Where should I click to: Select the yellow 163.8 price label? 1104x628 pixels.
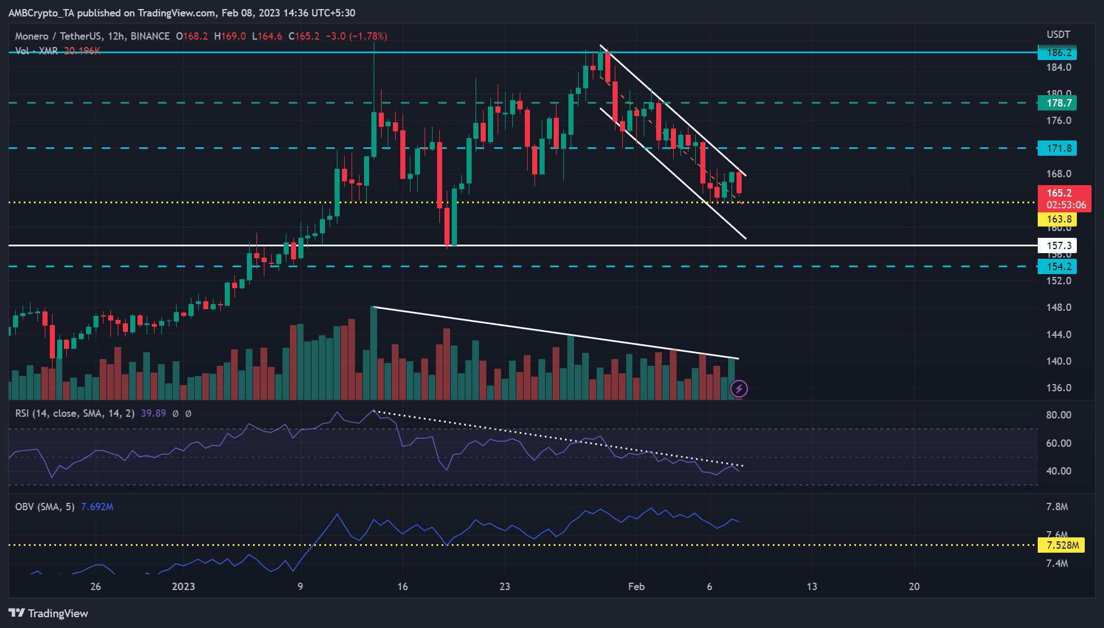[x=1057, y=219]
